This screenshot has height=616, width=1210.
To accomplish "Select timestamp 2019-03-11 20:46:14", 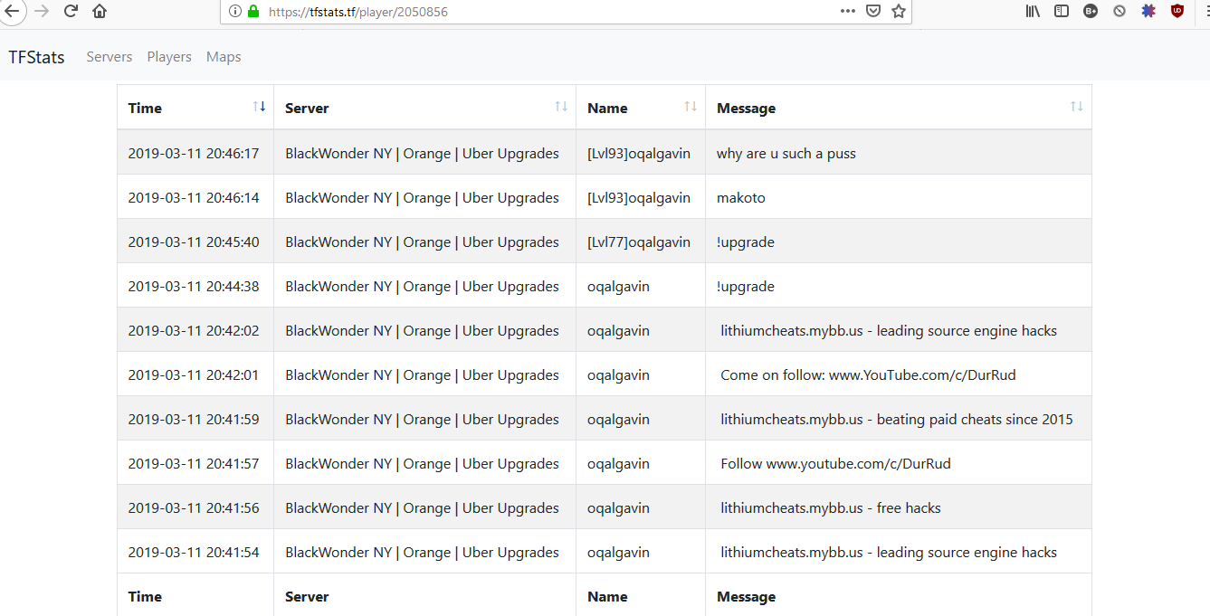I will [x=194, y=197].
